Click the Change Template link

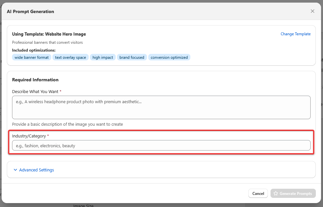click(295, 34)
